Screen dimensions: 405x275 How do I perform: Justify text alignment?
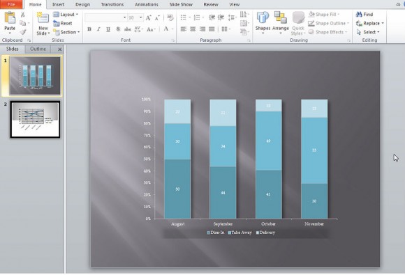tap(212, 29)
